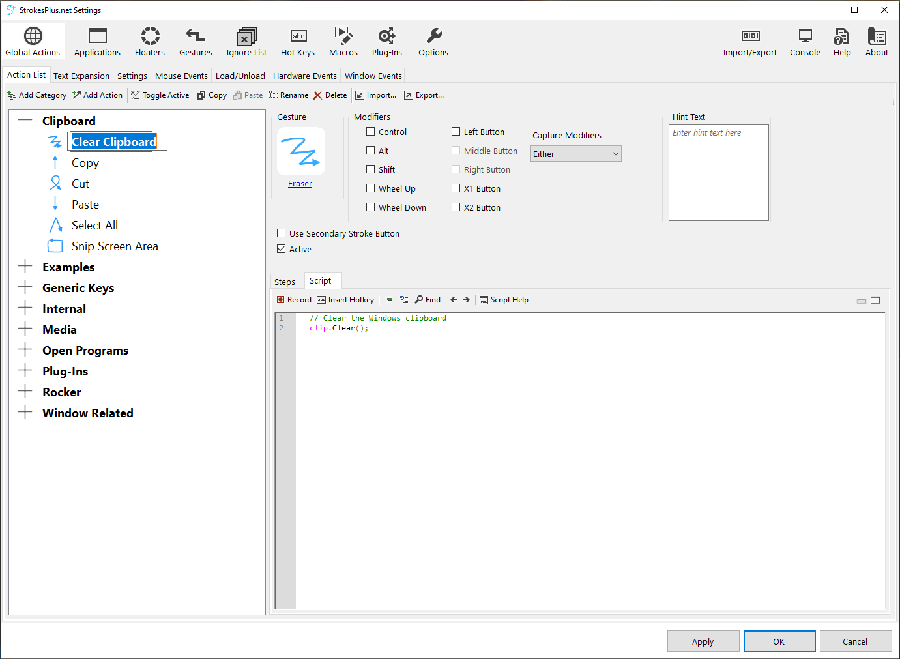Open Help
Image resolution: width=900 pixels, height=659 pixels.
click(842, 42)
